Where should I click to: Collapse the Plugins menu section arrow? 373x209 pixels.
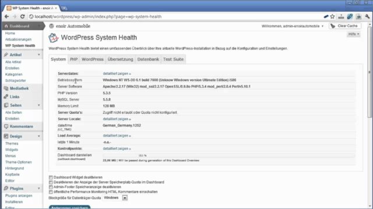pyautogui.click(x=39, y=188)
